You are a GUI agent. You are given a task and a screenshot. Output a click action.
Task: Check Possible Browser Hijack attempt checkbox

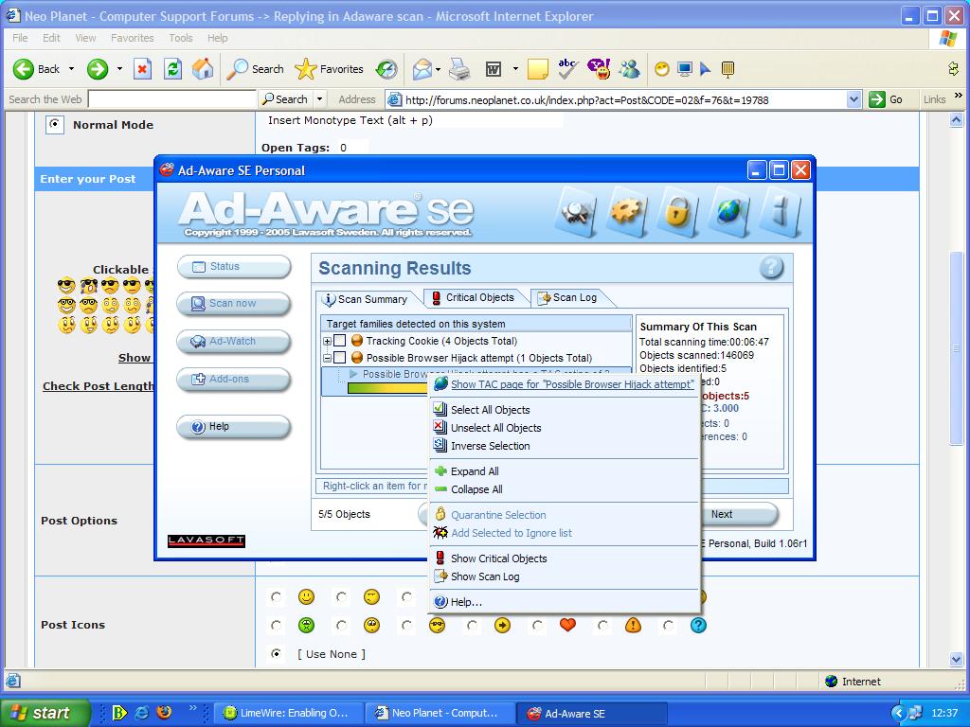340,357
